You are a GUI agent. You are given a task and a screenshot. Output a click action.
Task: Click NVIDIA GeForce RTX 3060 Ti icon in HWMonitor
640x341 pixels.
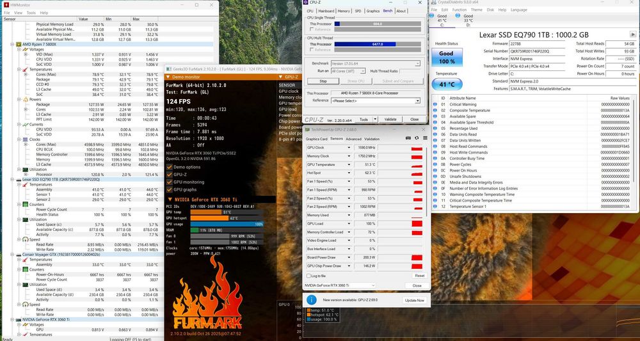(19, 319)
